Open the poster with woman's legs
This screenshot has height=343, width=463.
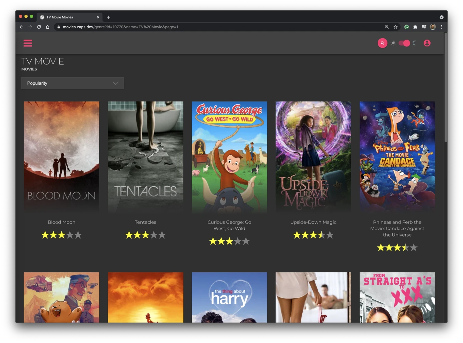[313, 297]
